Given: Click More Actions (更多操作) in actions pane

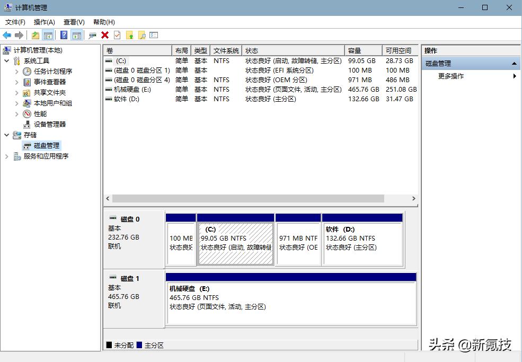Looking at the screenshot, I should pos(451,76).
